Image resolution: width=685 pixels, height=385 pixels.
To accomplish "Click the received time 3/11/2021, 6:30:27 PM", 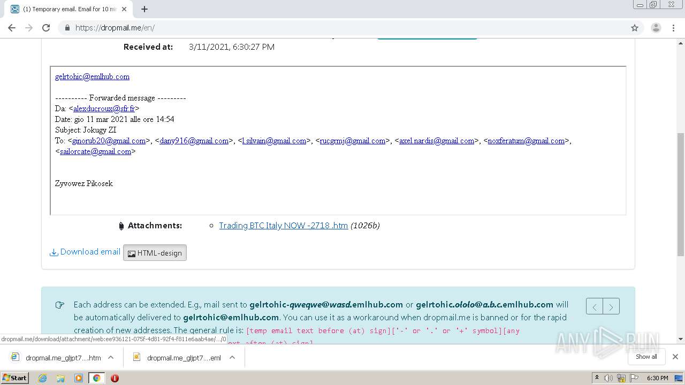I will pos(232,47).
